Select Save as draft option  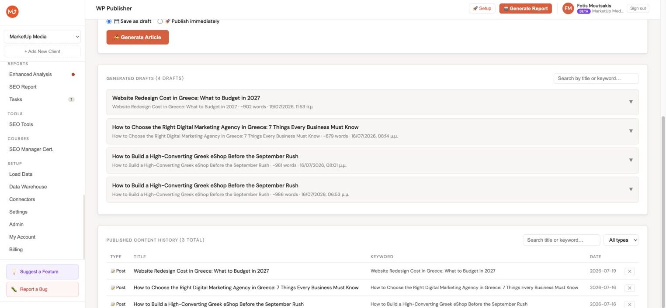click(109, 21)
